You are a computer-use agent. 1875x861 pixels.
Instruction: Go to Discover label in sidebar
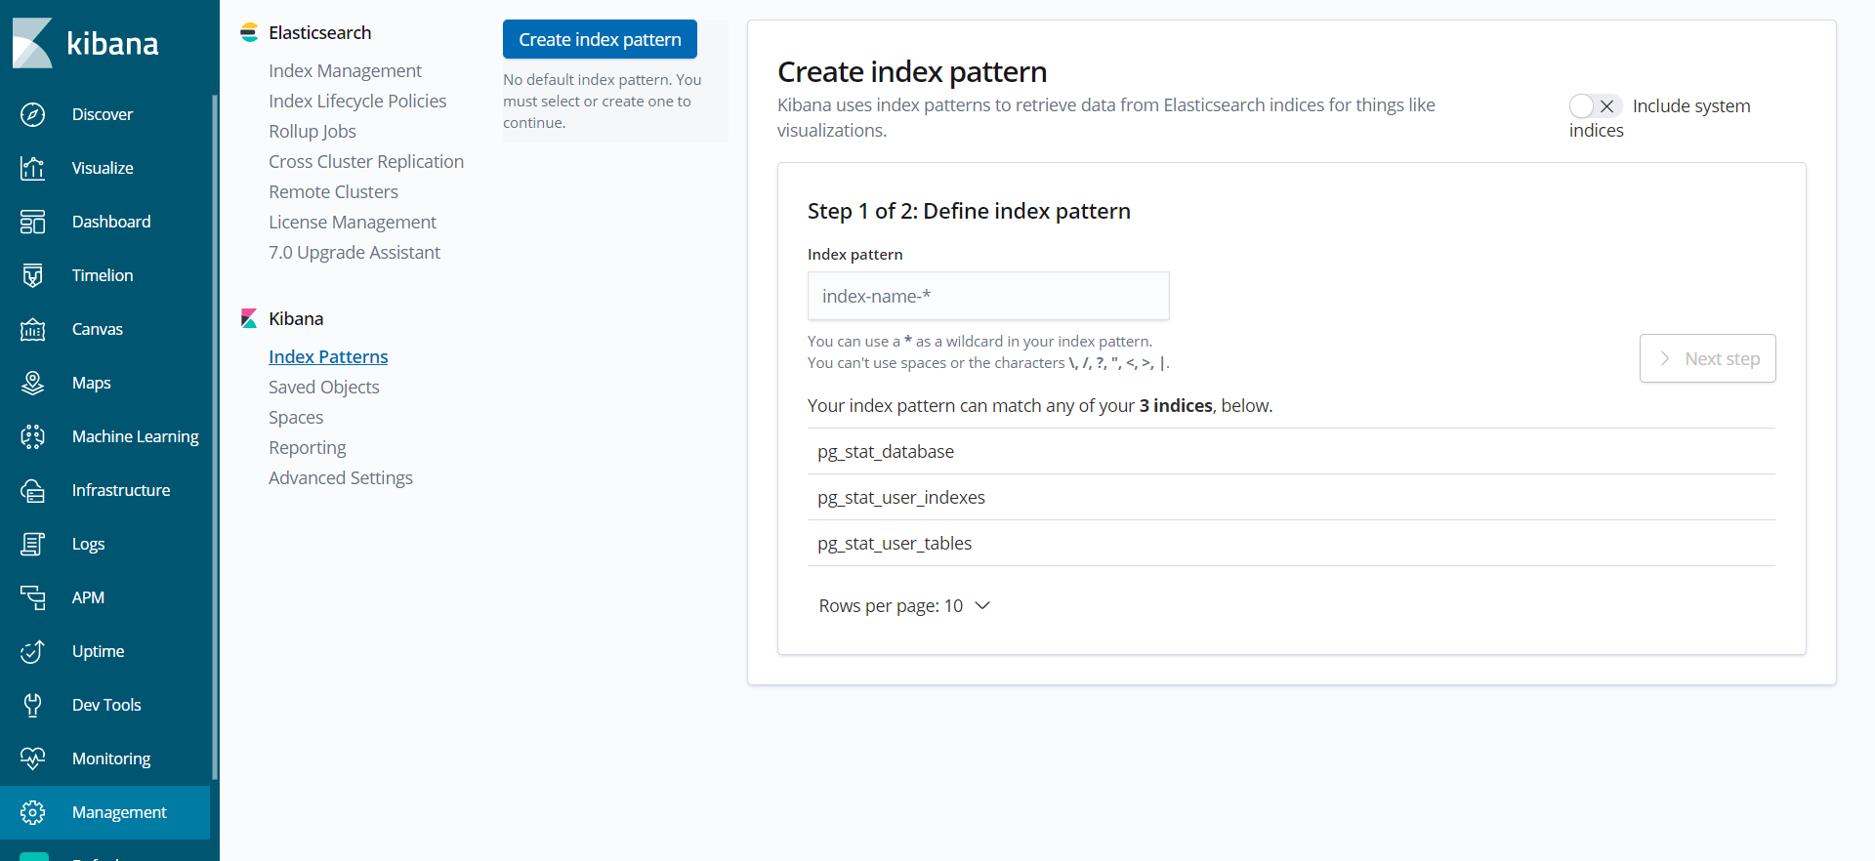click(x=103, y=114)
